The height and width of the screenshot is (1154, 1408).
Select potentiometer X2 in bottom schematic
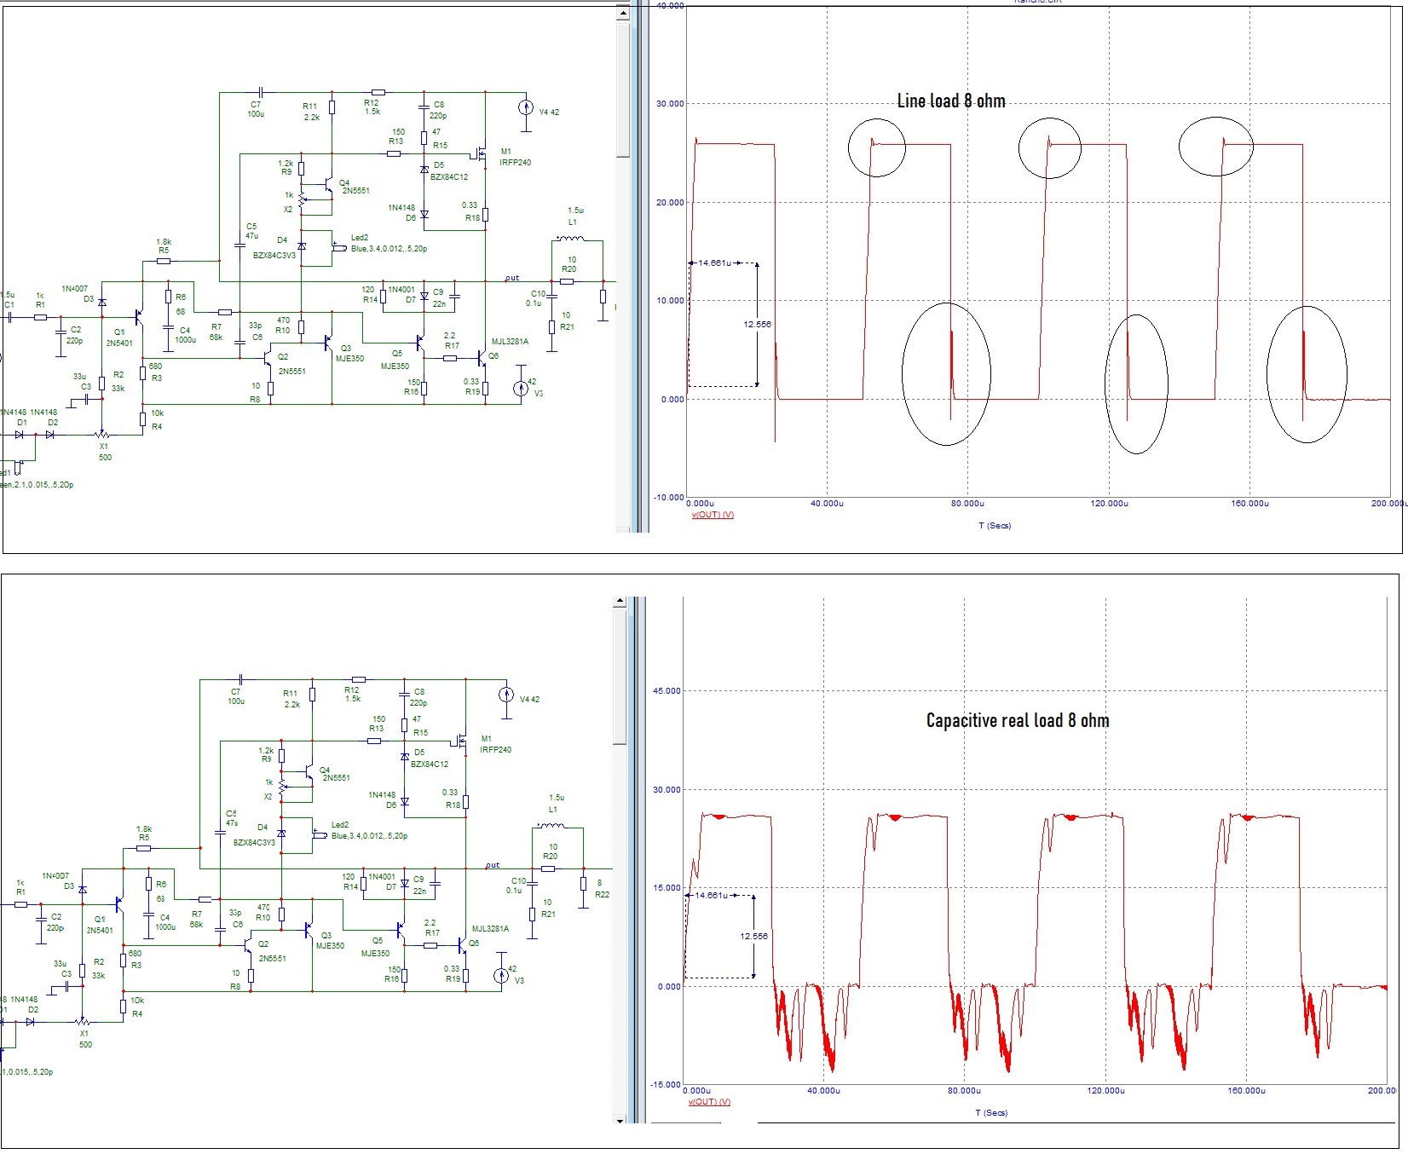click(x=282, y=788)
